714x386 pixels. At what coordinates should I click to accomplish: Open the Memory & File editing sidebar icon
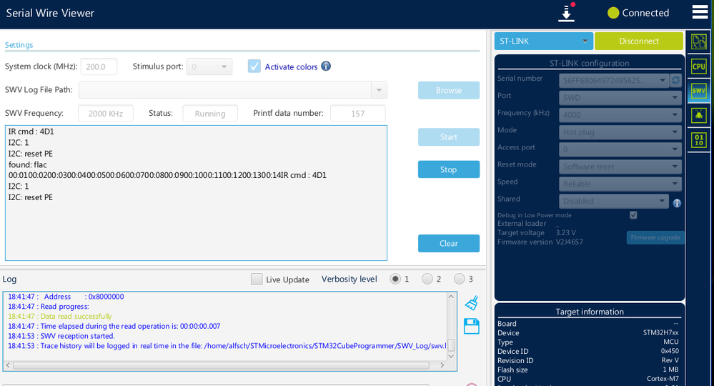click(698, 42)
